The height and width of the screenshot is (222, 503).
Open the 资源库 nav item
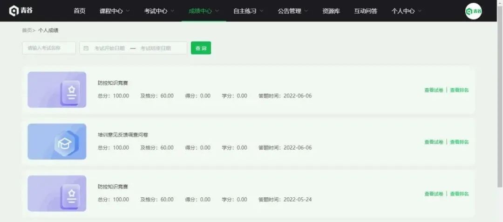point(331,11)
